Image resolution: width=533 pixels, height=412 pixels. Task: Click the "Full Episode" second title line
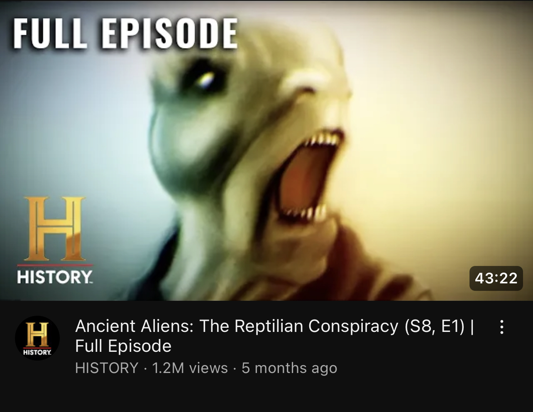point(123,346)
